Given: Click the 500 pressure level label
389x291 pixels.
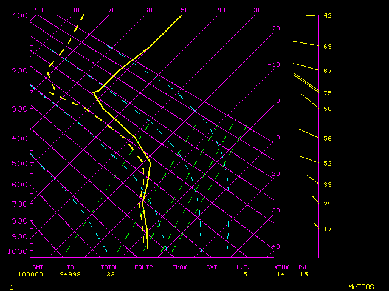Looking at the screenshot, I should pyautogui.click(x=19, y=164).
